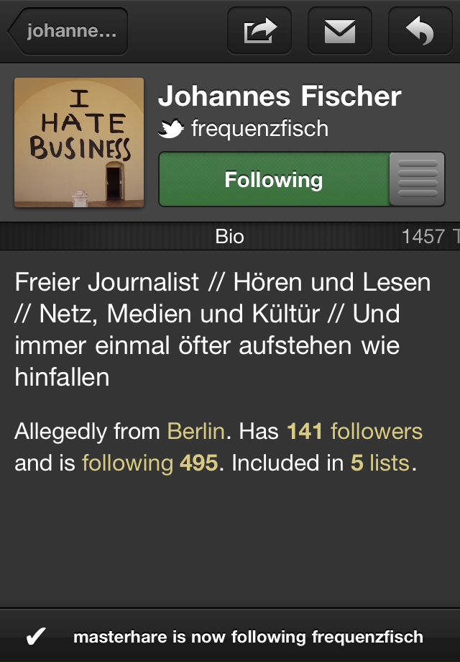View the 141 followers link
The height and width of the screenshot is (662, 460).
pos(354,431)
